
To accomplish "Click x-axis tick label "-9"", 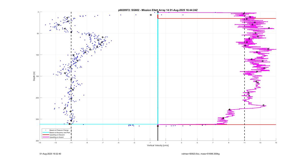I will point(87,143).
